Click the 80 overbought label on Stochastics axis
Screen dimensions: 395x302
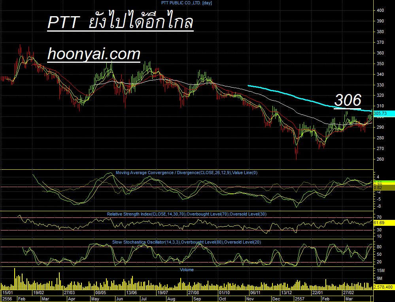pos(379,247)
